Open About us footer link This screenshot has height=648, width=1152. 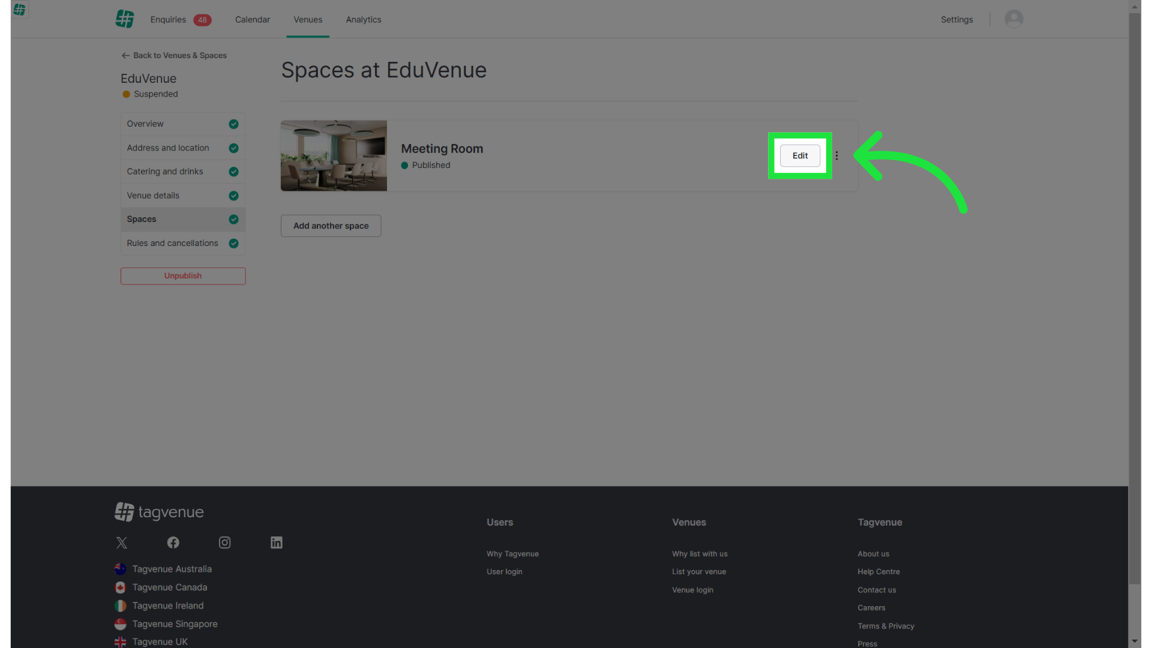[873, 554]
